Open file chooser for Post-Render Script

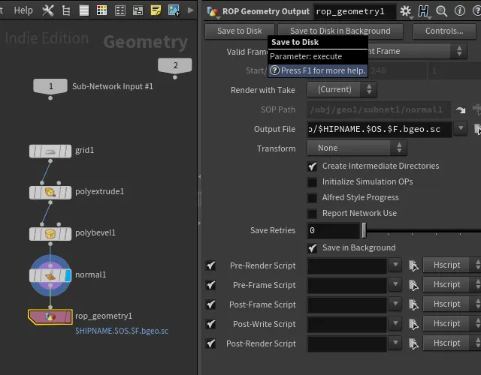click(x=413, y=343)
